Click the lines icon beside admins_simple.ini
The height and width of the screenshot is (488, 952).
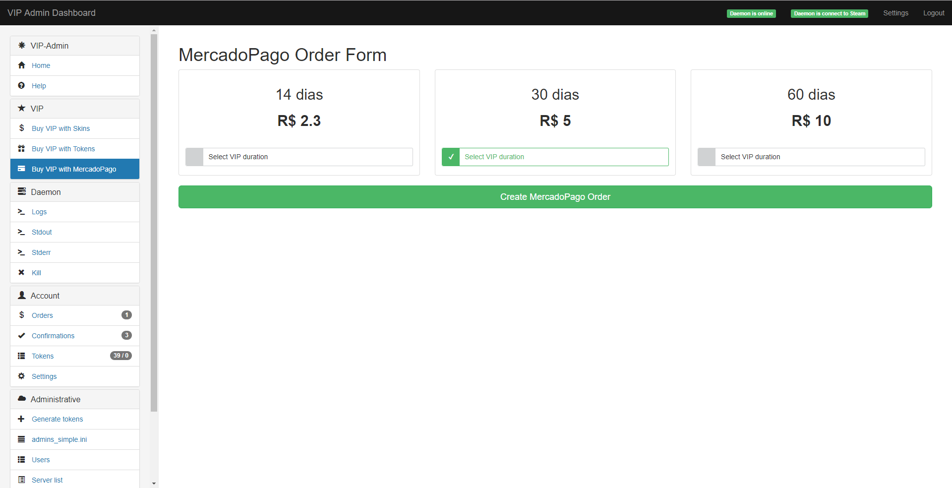coord(21,439)
